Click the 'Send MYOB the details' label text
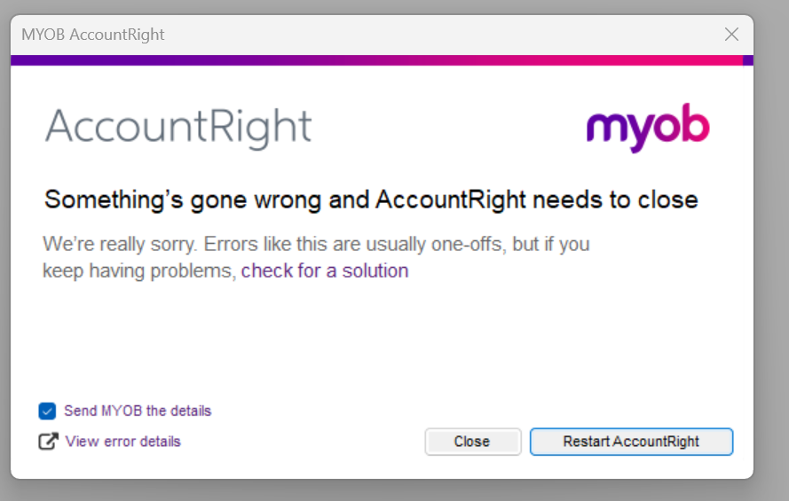Image resolution: width=789 pixels, height=501 pixels. pyautogui.click(x=138, y=411)
